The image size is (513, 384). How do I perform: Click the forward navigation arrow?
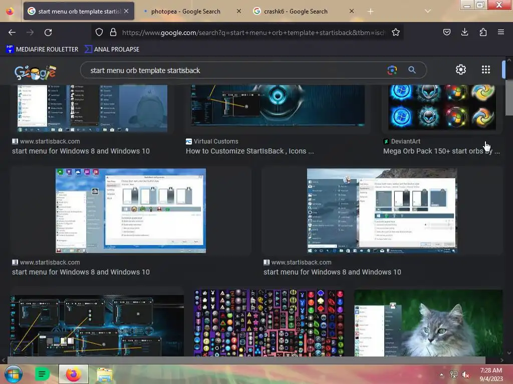(x=30, y=32)
